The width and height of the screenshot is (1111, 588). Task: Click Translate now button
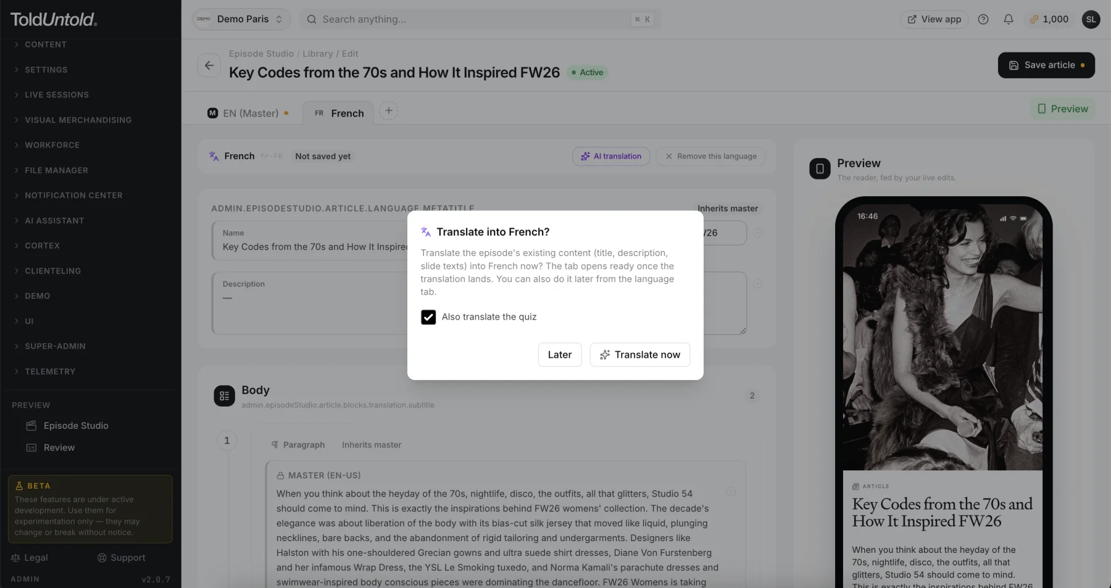pos(640,355)
